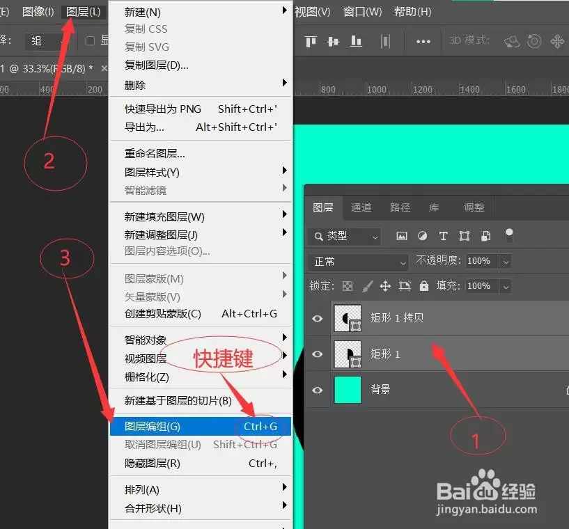This screenshot has height=529, width=569.
Task: Switch to the 路径 tab
Action: pyautogui.click(x=400, y=207)
